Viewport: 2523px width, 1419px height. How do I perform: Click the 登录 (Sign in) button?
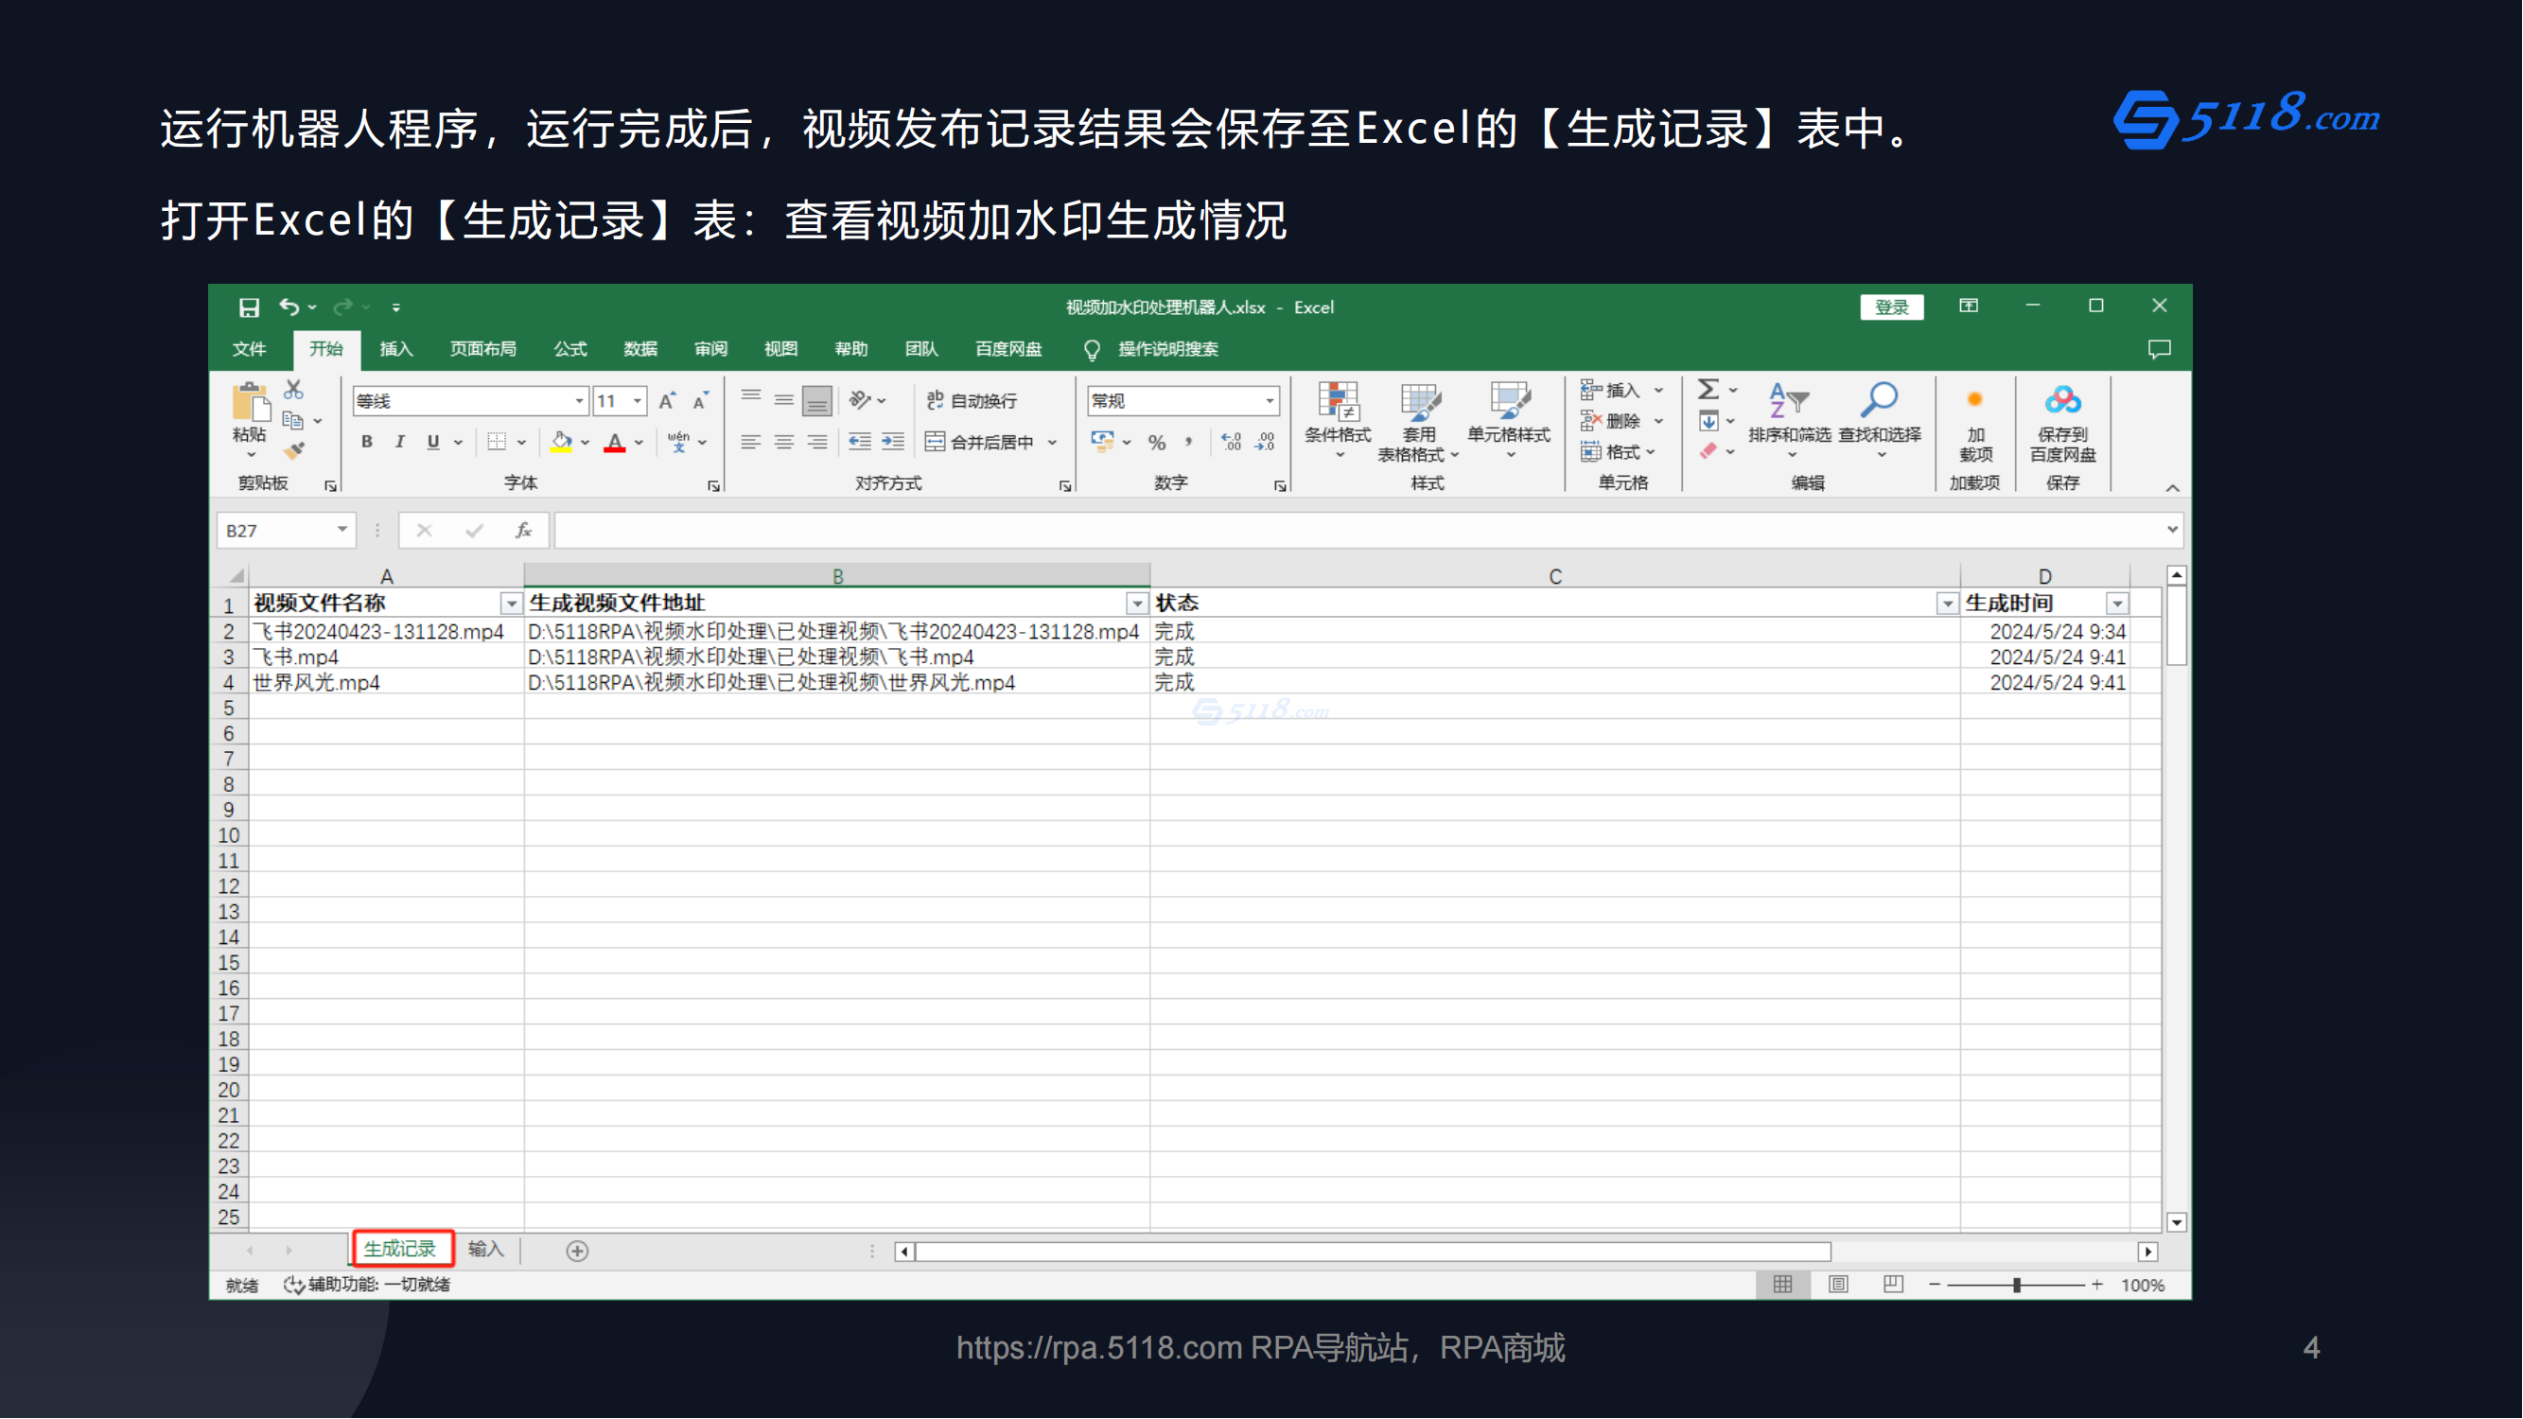[1891, 307]
